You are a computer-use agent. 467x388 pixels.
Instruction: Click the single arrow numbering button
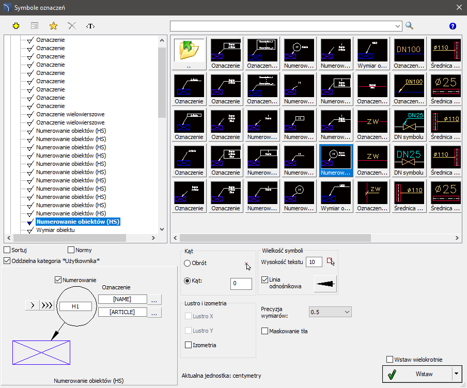click(33, 305)
